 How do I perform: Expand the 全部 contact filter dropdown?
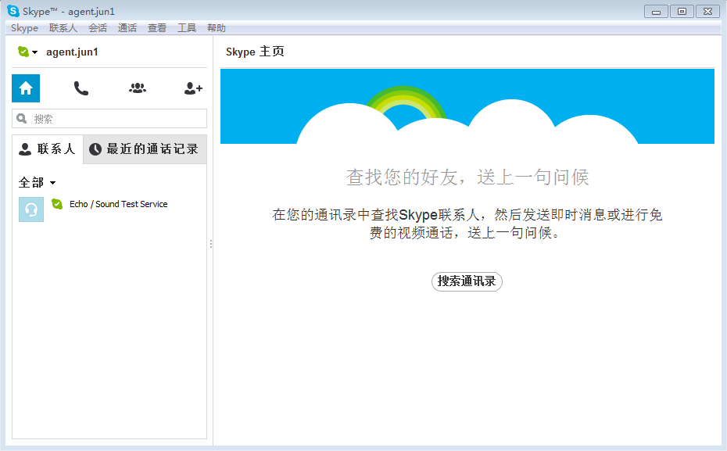pos(37,183)
